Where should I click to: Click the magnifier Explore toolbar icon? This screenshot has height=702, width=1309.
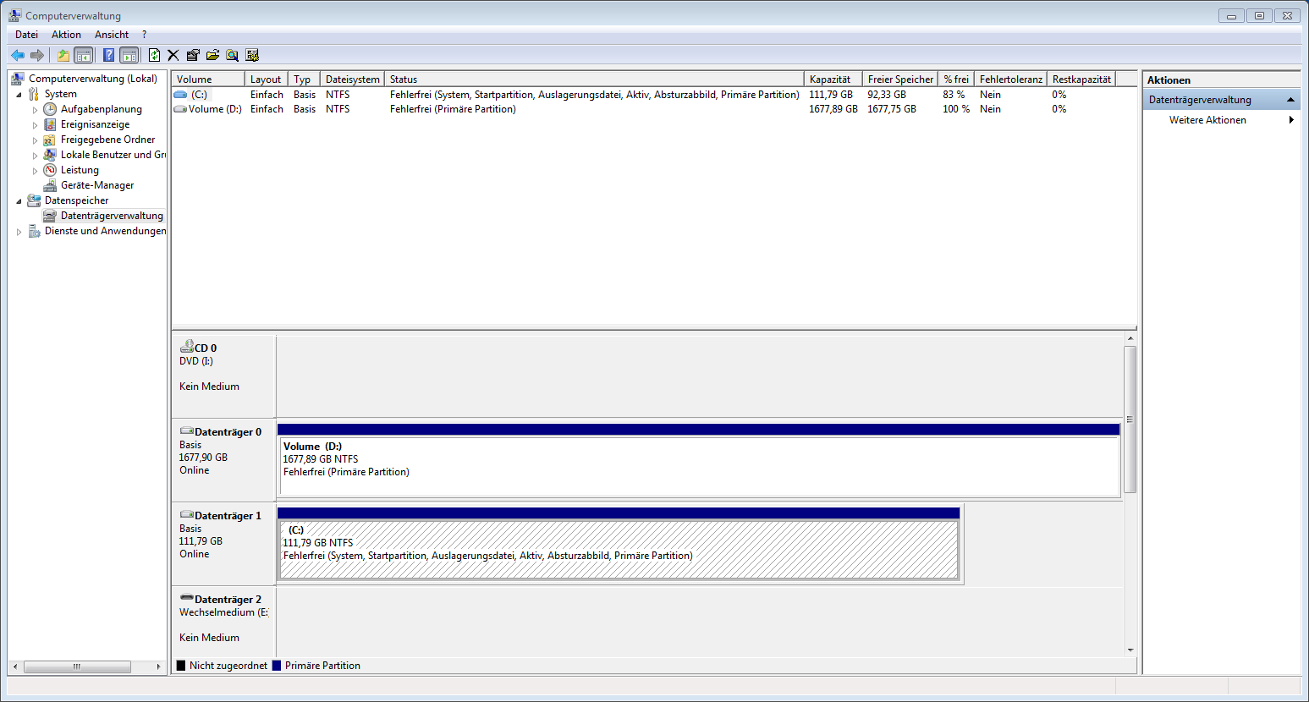[232, 55]
